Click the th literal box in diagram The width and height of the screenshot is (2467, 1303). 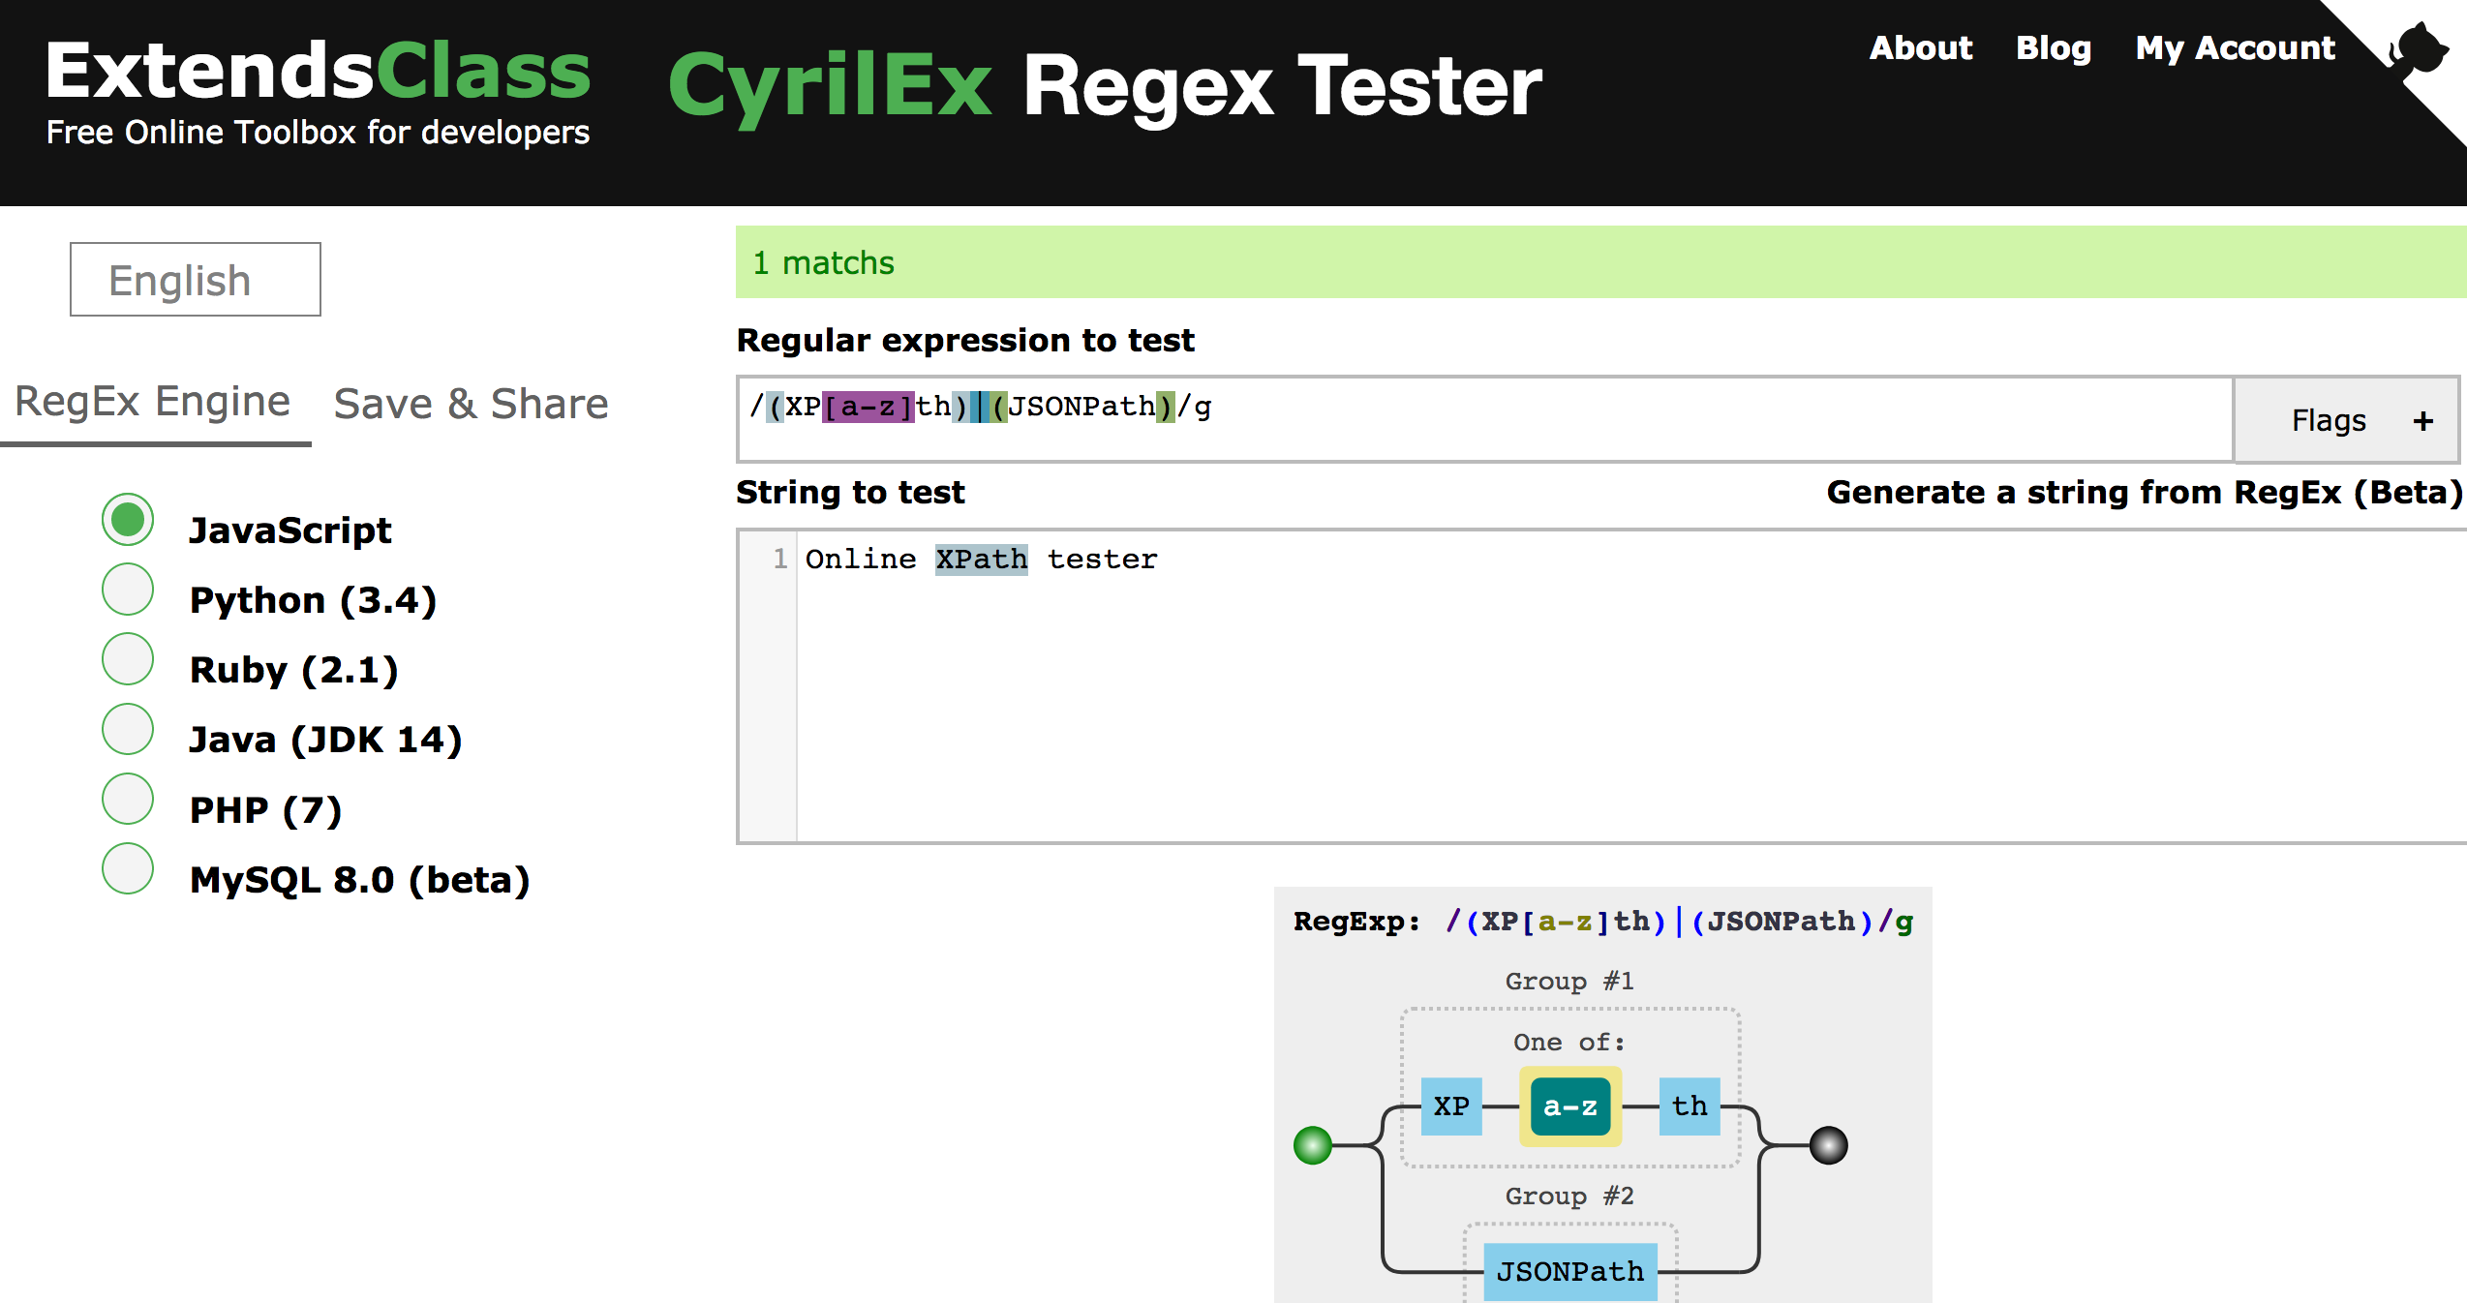(1690, 1106)
